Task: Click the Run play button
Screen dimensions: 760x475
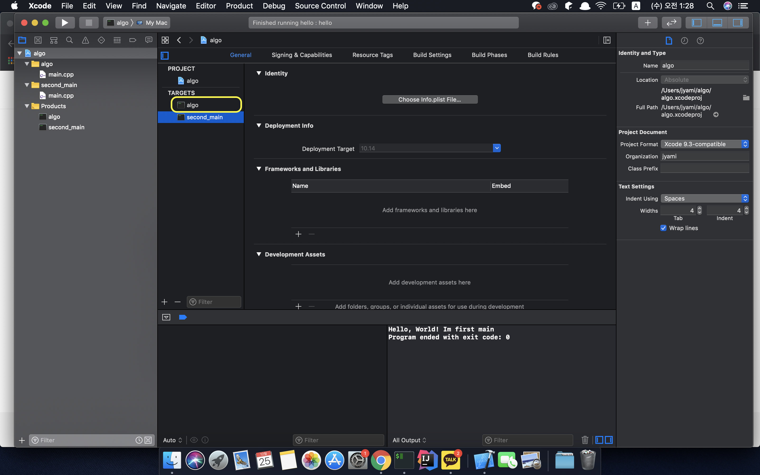Action: point(65,23)
